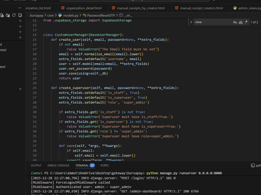
Task: Open the explorer more actions ellipsis
Action: tap(20, 8)
